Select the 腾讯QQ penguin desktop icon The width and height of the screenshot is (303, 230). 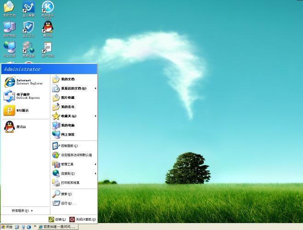[48, 29]
